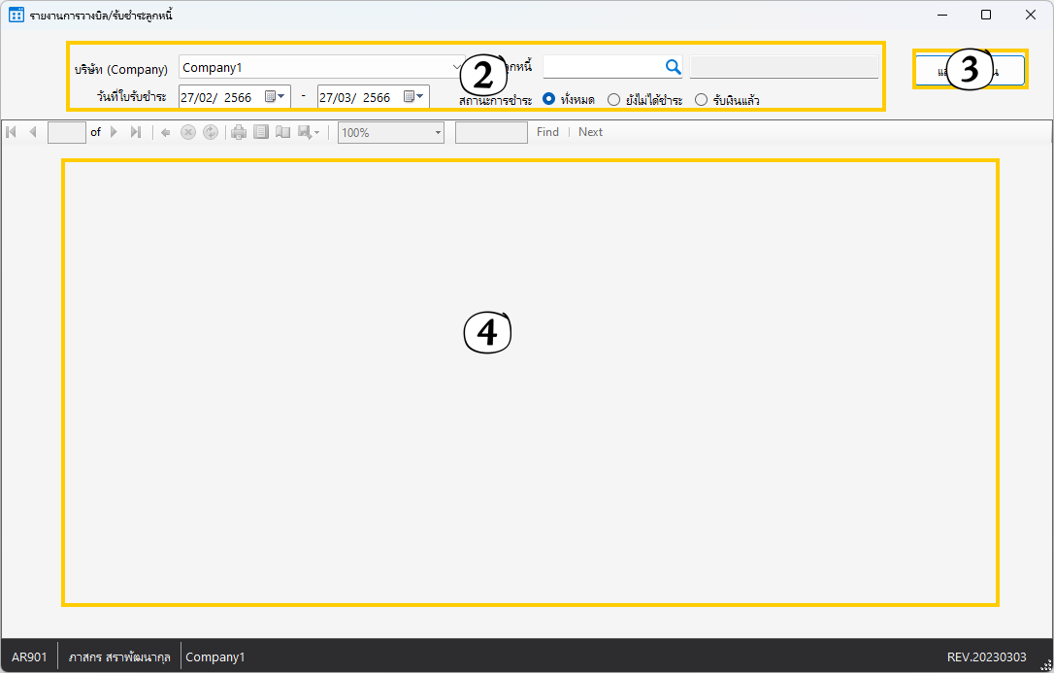Click the current page number field
The width and height of the screenshot is (1054, 673).
[x=67, y=132]
